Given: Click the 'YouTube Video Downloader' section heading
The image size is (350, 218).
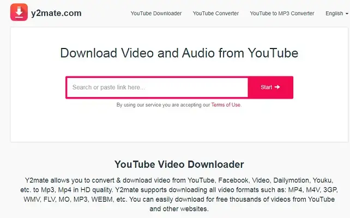Looking at the screenshot, I should (x=179, y=165).
